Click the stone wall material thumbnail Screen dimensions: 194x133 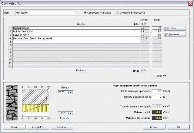(x=12, y=102)
